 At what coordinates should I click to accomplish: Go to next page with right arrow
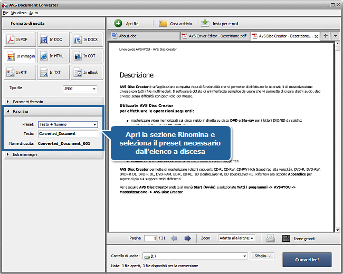pos(187,238)
